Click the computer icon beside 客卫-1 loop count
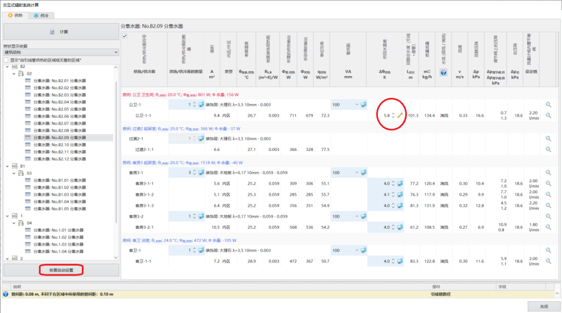Viewport: 562px width, 313px height. [x=201, y=250]
